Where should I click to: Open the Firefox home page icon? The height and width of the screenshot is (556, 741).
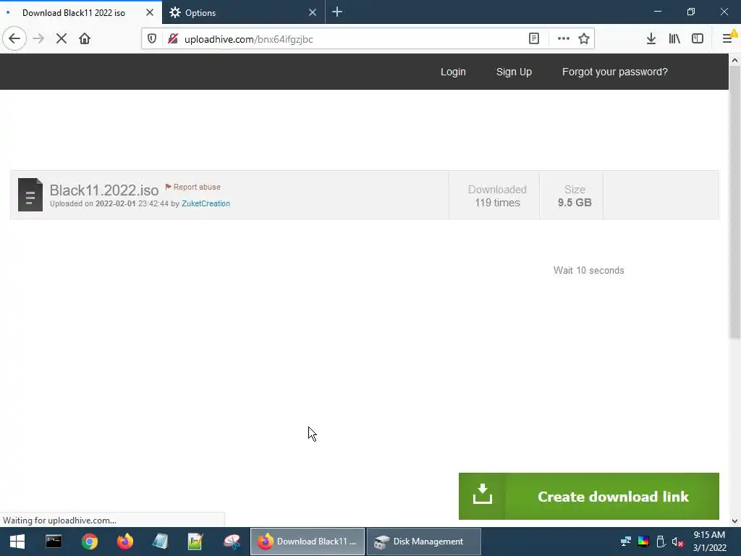(x=85, y=38)
